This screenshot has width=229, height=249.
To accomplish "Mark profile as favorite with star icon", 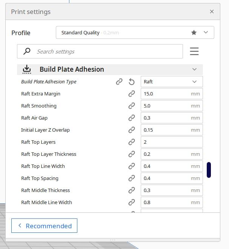I will click(194, 32).
